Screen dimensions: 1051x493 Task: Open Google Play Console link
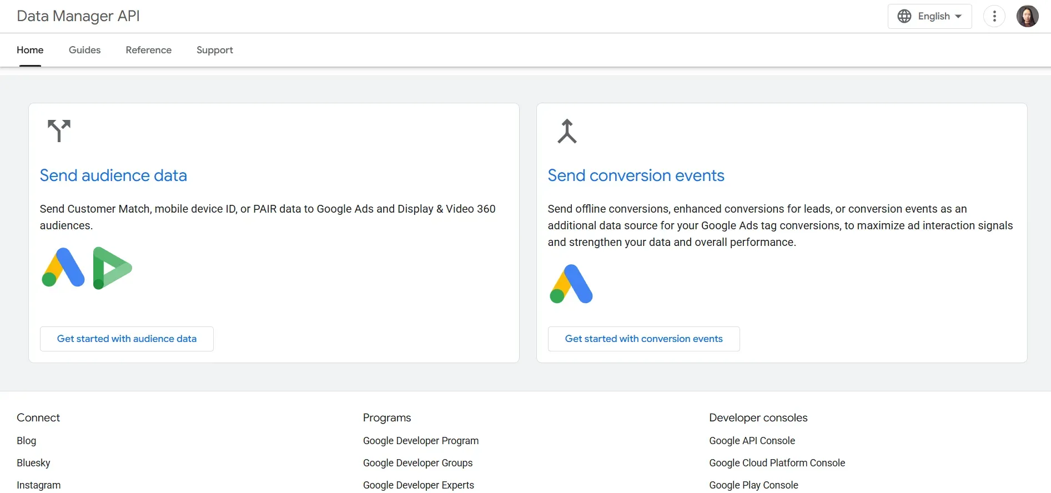click(x=753, y=485)
